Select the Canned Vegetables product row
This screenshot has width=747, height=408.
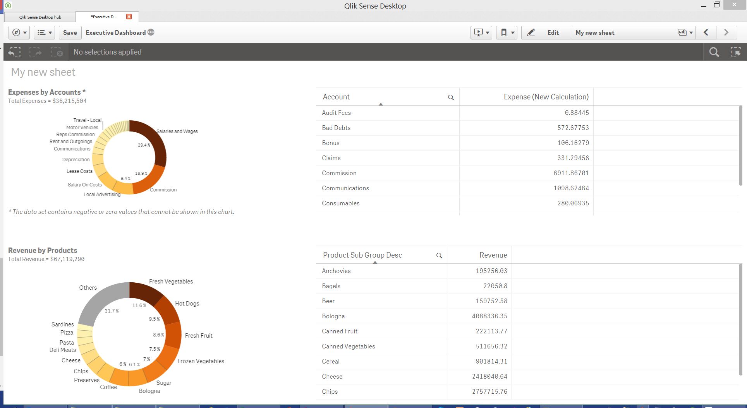[x=414, y=346]
